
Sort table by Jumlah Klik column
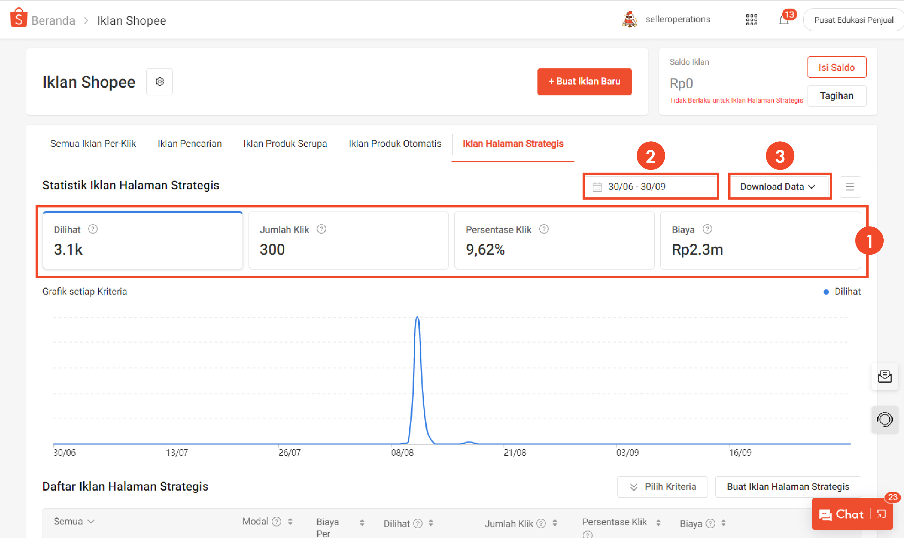(555, 523)
